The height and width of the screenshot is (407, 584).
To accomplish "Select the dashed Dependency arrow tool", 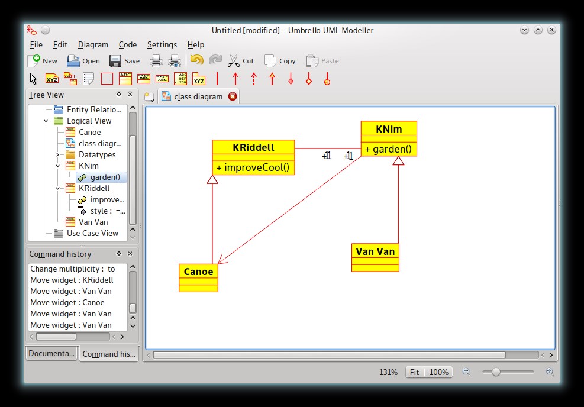I will (x=254, y=79).
